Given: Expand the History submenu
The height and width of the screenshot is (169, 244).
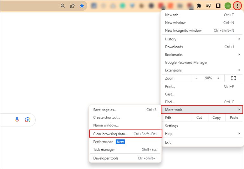Looking at the screenshot, I should point(202,39).
